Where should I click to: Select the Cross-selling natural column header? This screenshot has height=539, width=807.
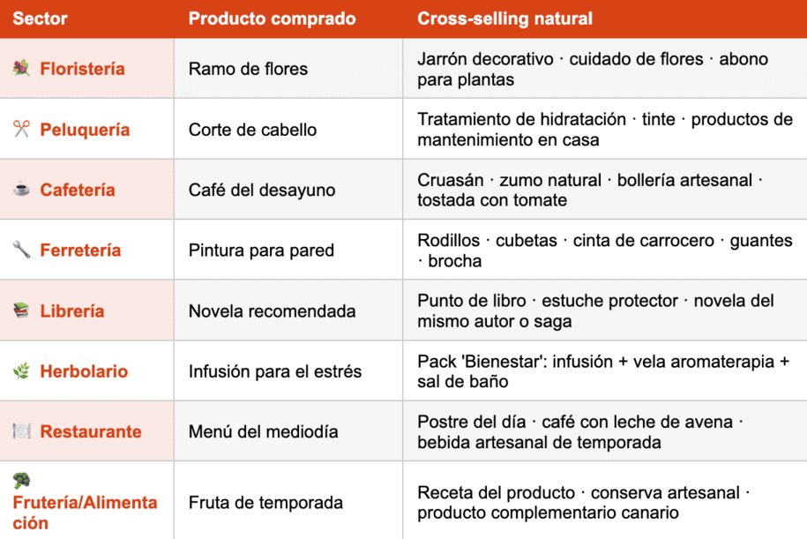pyautogui.click(x=504, y=19)
